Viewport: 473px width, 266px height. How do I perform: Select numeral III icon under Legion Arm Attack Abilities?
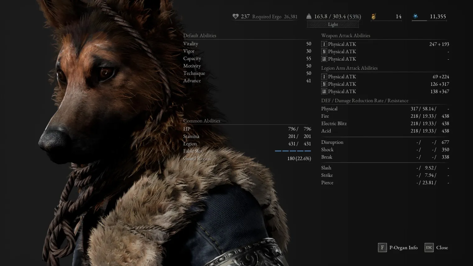pos(324,92)
